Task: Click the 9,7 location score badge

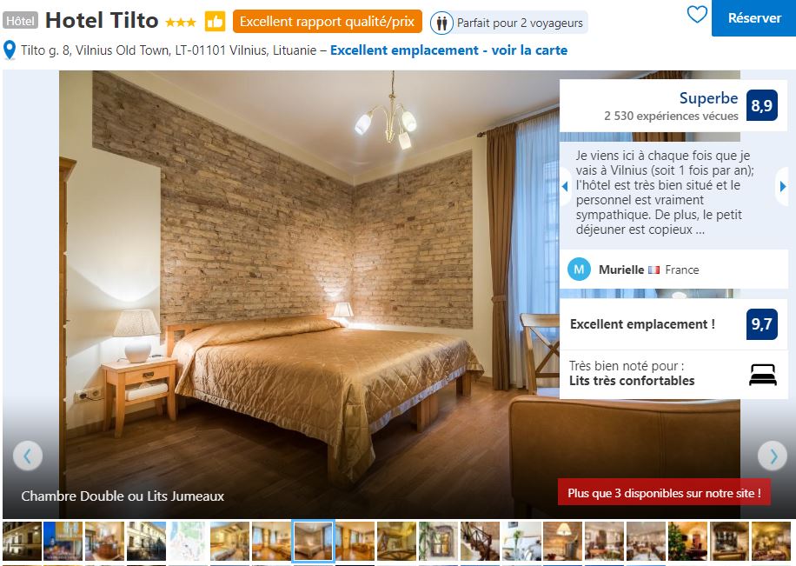Action: click(x=761, y=324)
